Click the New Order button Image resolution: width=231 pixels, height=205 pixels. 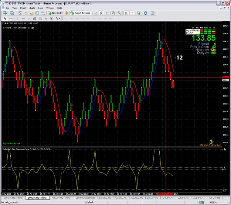point(55,13)
